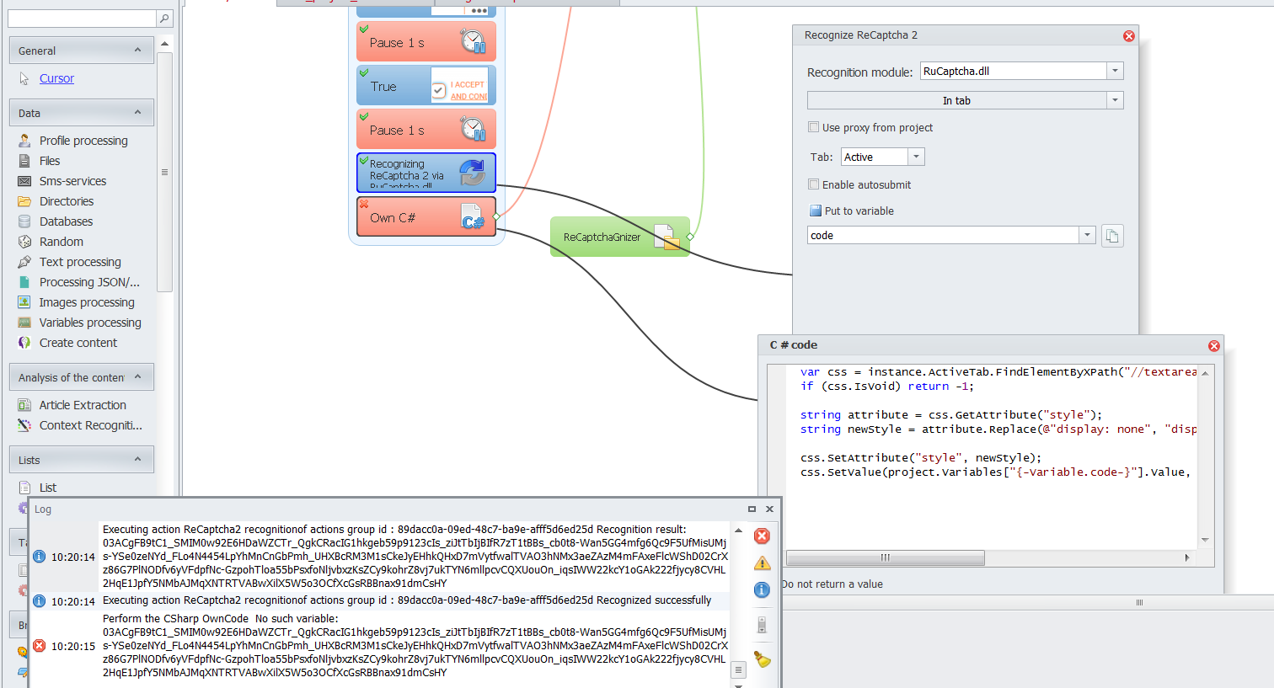Click the search magnifier icon in the actions panel
This screenshot has height=688, width=1274.
coord(164,19)
